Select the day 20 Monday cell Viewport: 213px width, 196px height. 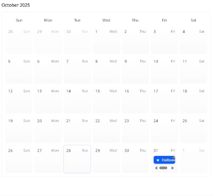48,129
